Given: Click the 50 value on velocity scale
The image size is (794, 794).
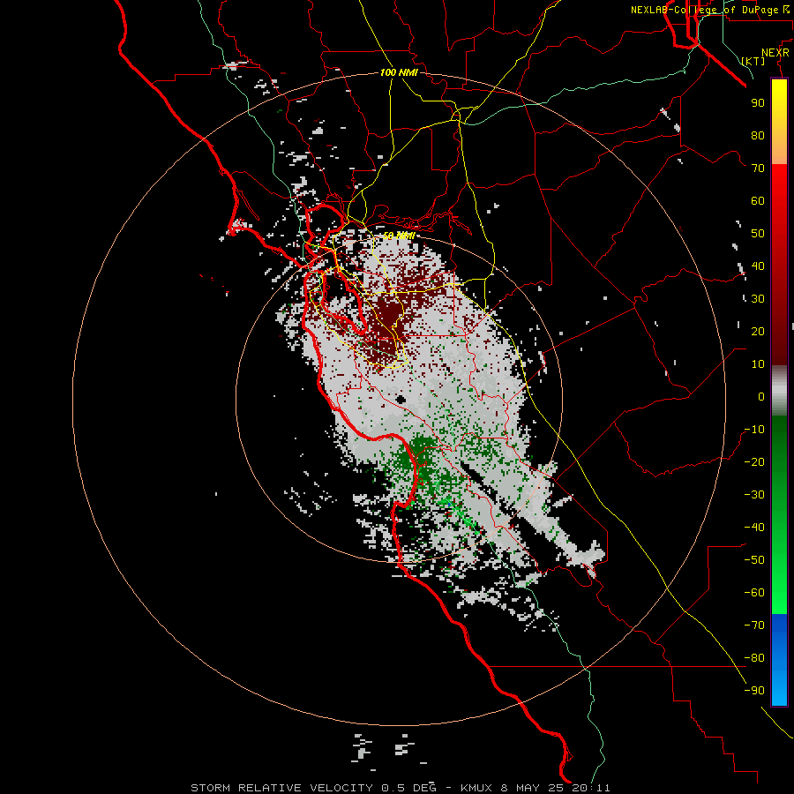Looking at the screenshot, I should (758, 234).
